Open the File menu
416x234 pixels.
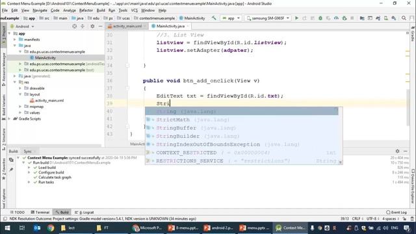[5, 10]
